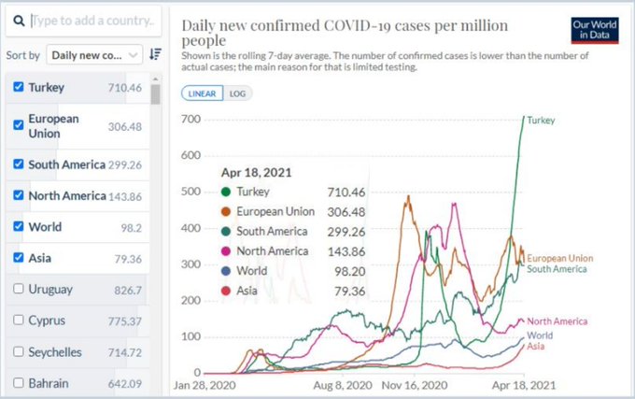Uncheck the European Union checkbox
635x399 pixels.
click(x=19, y=125)
